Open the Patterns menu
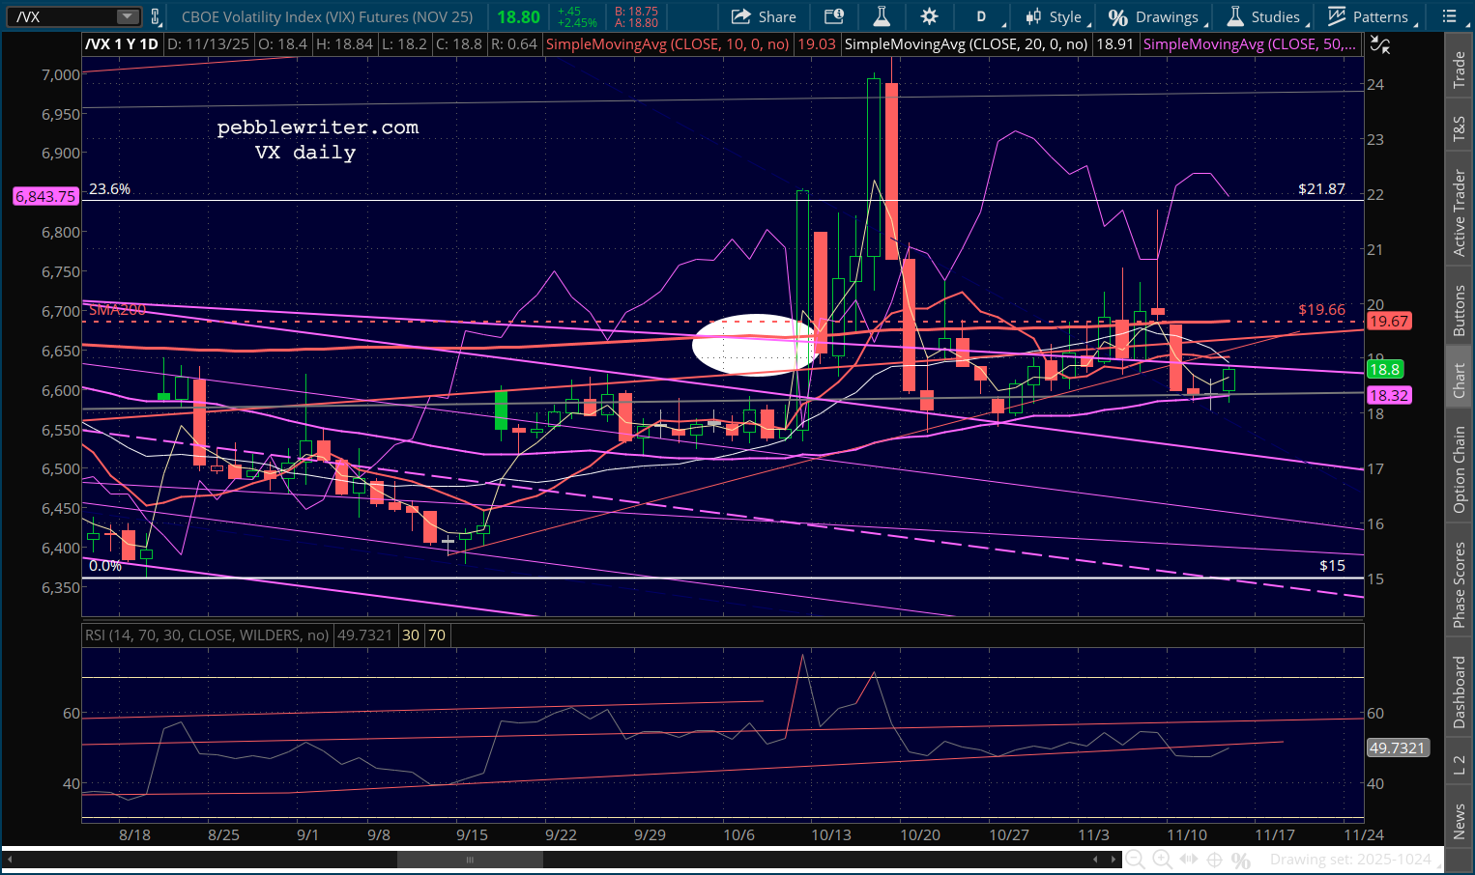 tap(1372, 16)
